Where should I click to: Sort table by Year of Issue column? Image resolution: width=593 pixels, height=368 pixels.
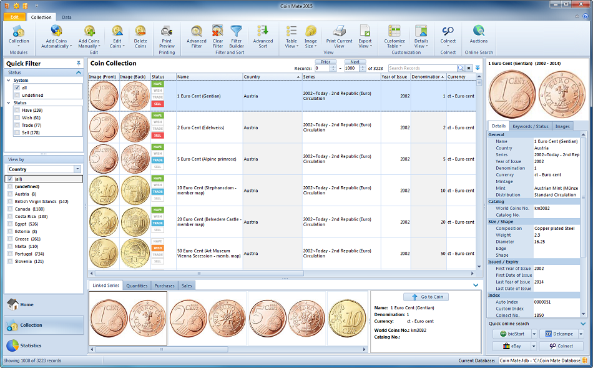coord(395,76)
